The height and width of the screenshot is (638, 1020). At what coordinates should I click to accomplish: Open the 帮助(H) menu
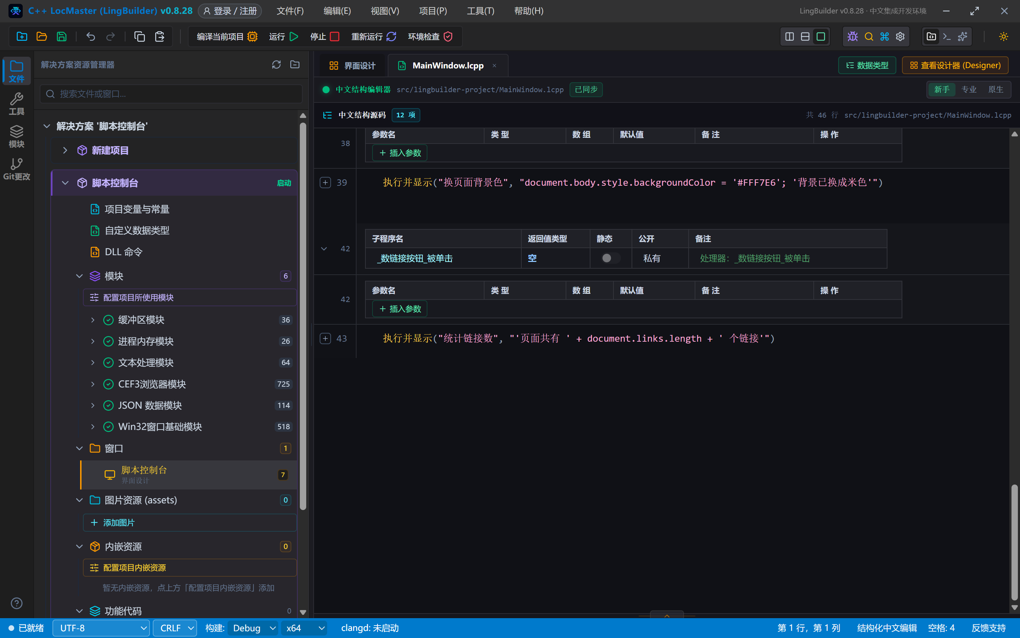pyautogui.click(x=528, y=11)
